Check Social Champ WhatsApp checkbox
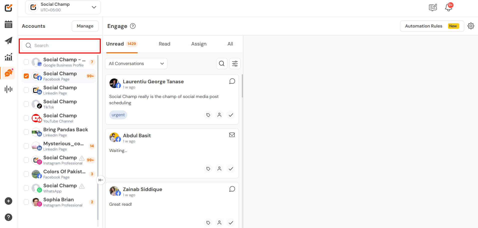 click(x=26, y=188)
